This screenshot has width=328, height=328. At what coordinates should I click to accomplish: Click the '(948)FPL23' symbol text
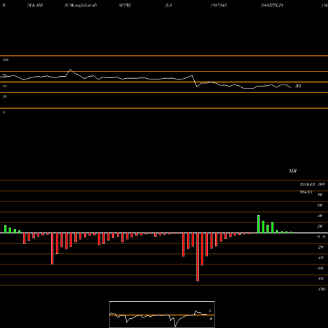point(272,5)
